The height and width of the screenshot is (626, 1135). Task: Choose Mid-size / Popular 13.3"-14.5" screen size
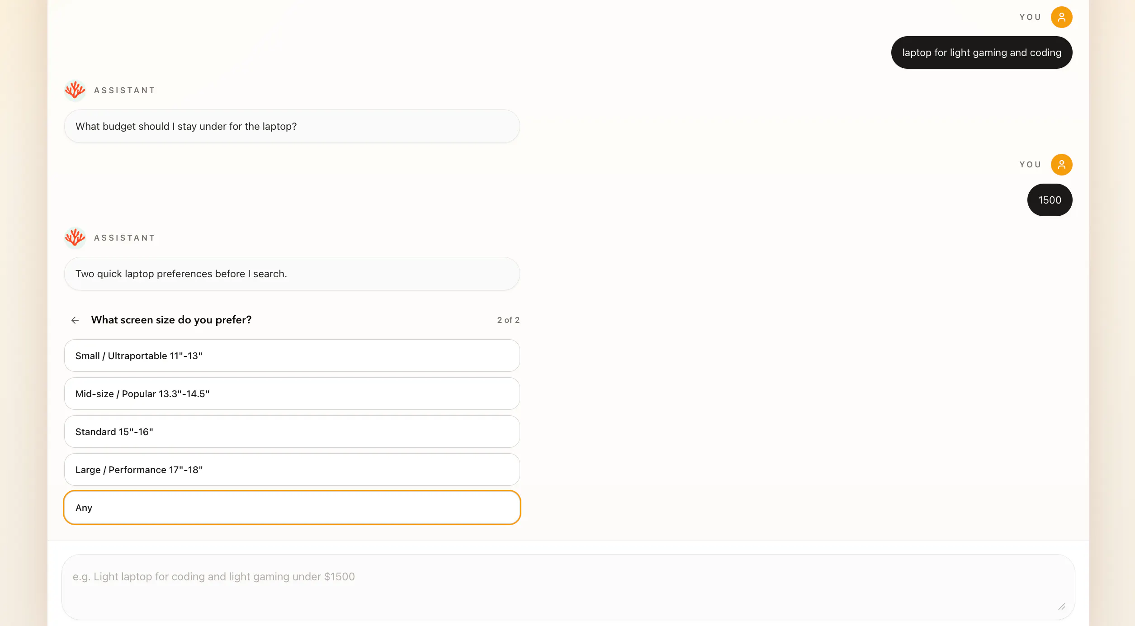[x=292, y=394]
